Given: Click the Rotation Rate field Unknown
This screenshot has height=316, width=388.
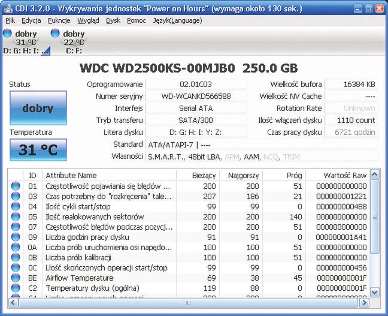Looking at the screenshot, I should click(x=351, y=108).
